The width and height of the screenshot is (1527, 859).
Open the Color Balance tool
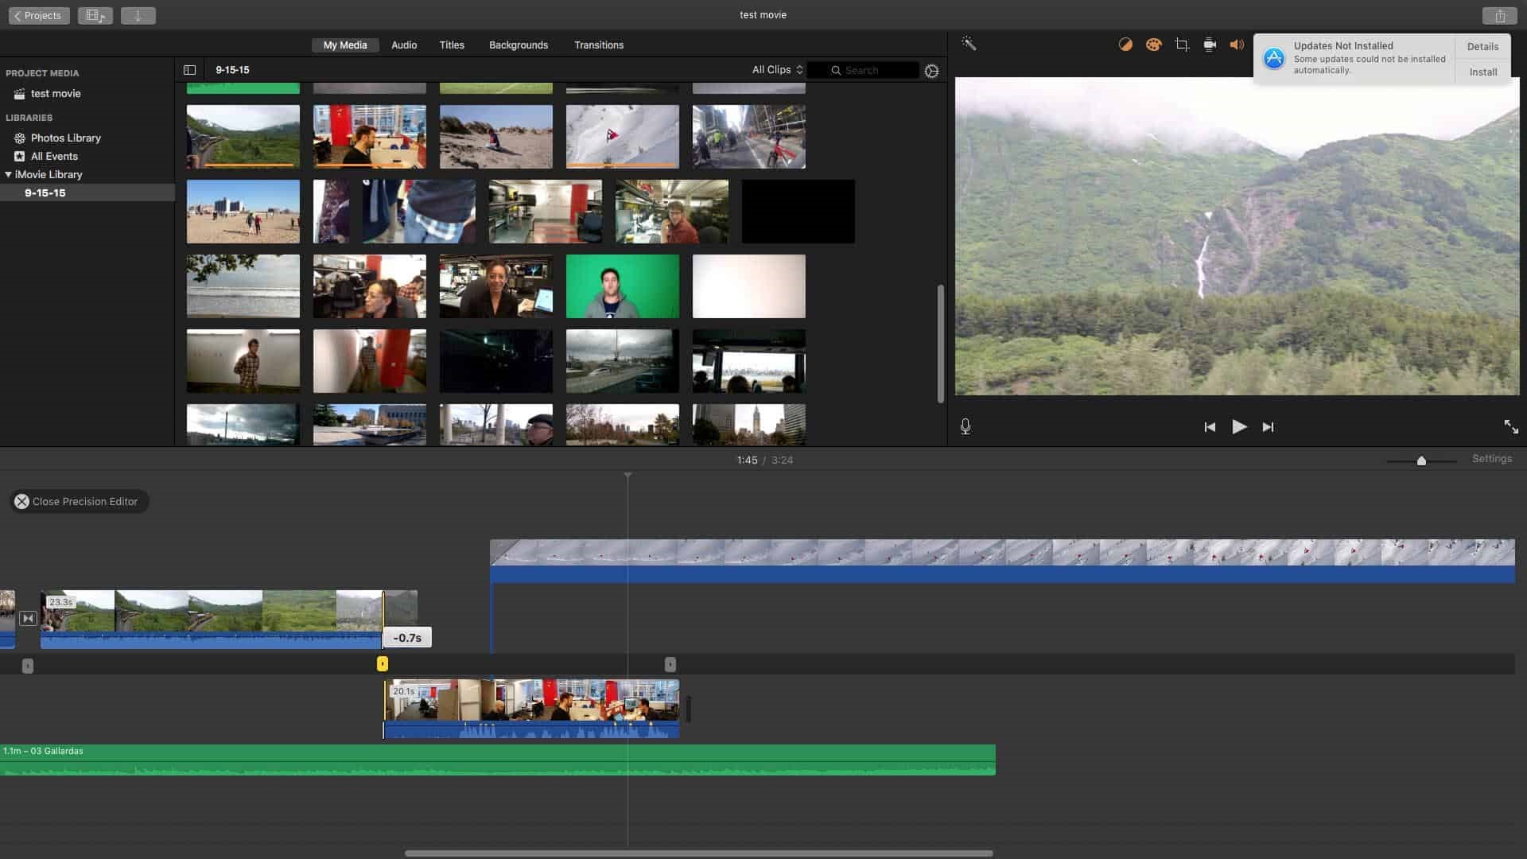[x=1125, y=45]
